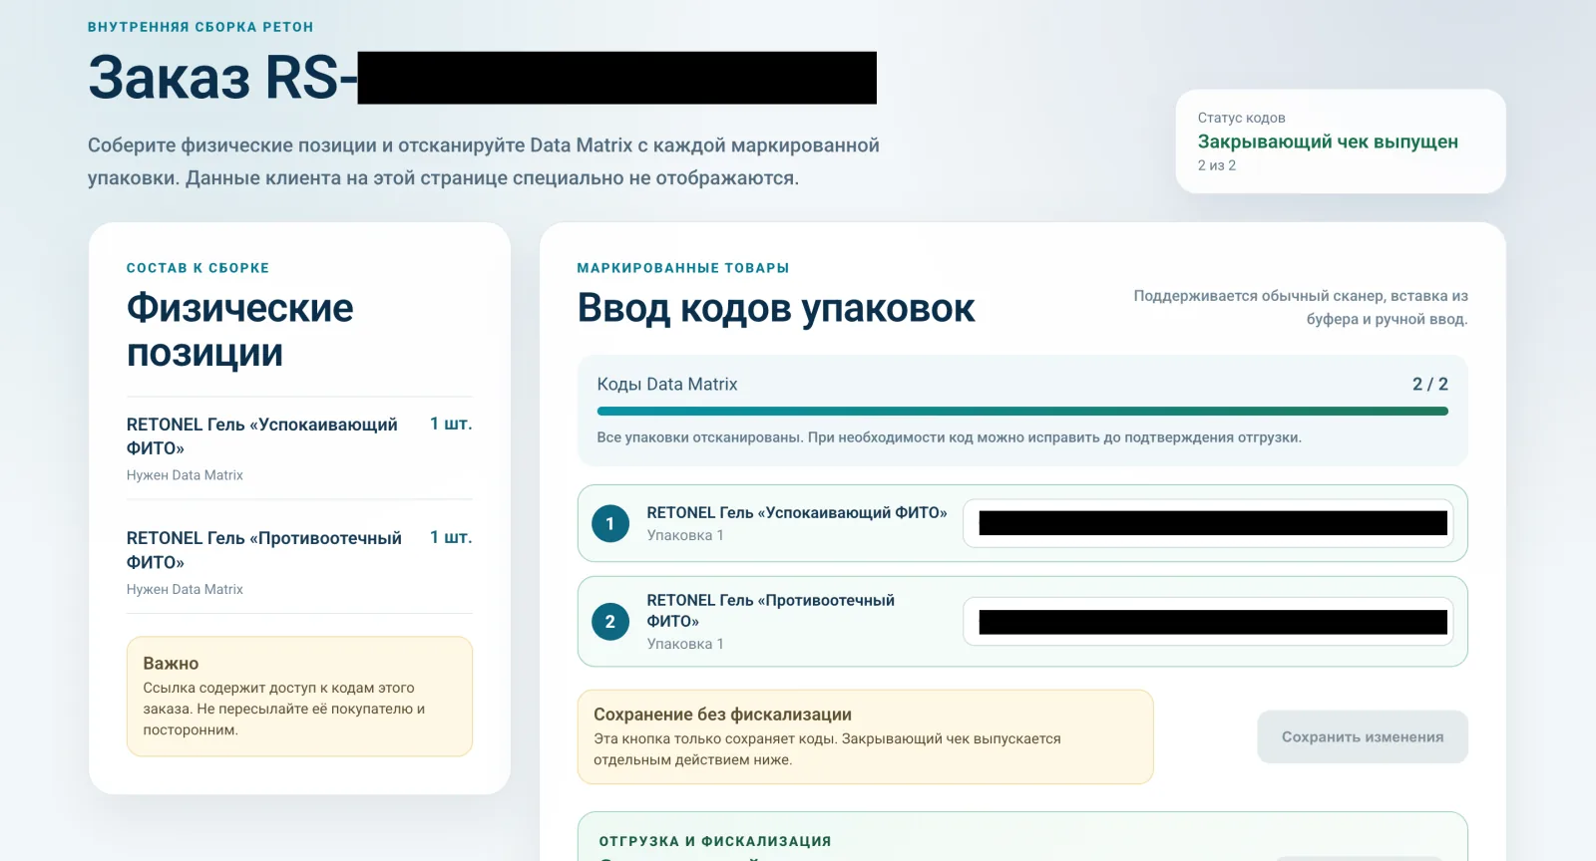Click the Все упаковки отсканированы message

click(x=949, y=437)
